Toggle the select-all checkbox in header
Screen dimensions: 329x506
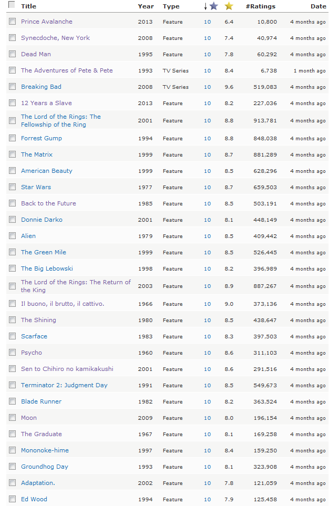click(x=12, y=5)
